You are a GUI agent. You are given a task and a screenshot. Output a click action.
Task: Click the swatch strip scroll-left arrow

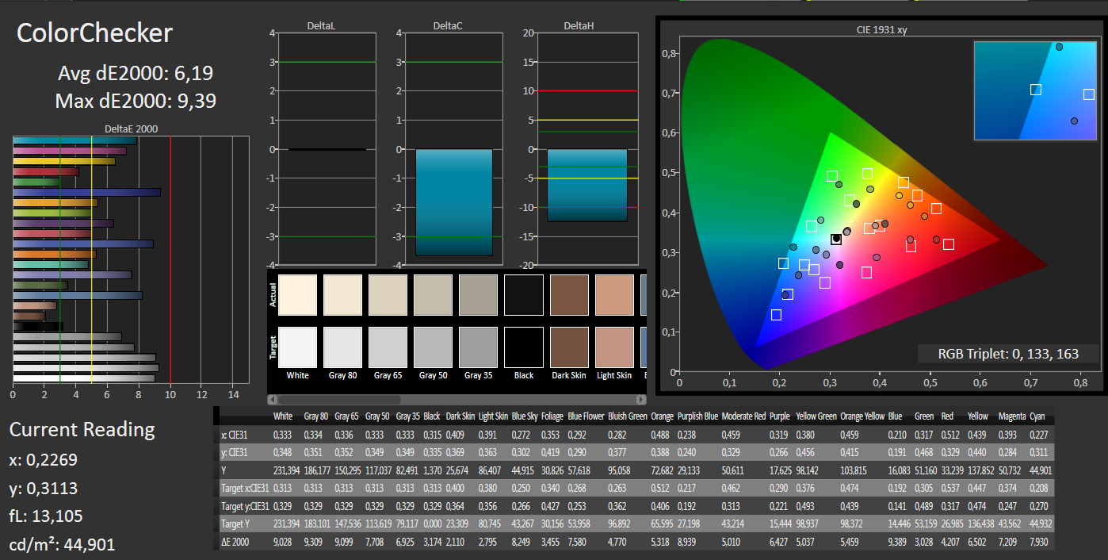point(273,399)
